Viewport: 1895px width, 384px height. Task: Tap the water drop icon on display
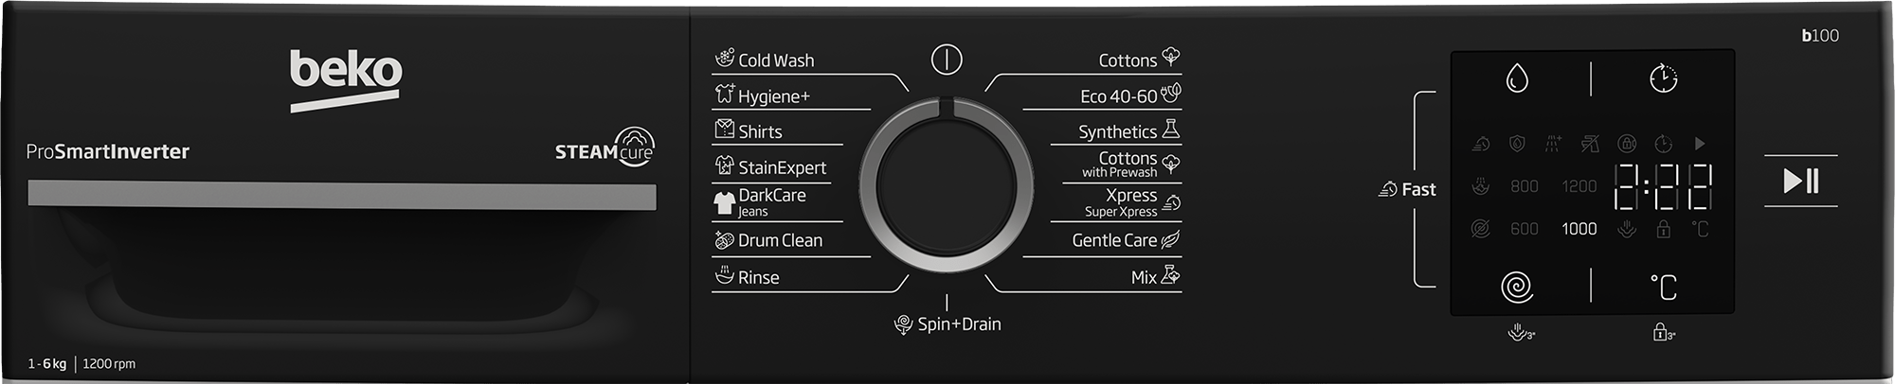pyautogui.click(x=1517, y=79)
